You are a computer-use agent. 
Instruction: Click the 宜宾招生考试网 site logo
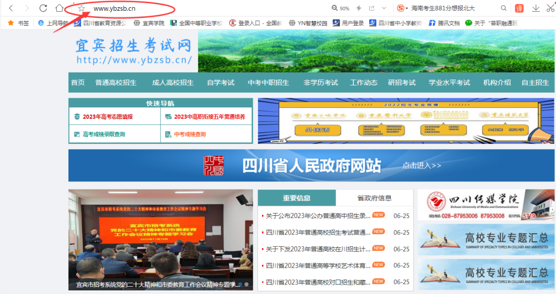click(x=134, y=51)
